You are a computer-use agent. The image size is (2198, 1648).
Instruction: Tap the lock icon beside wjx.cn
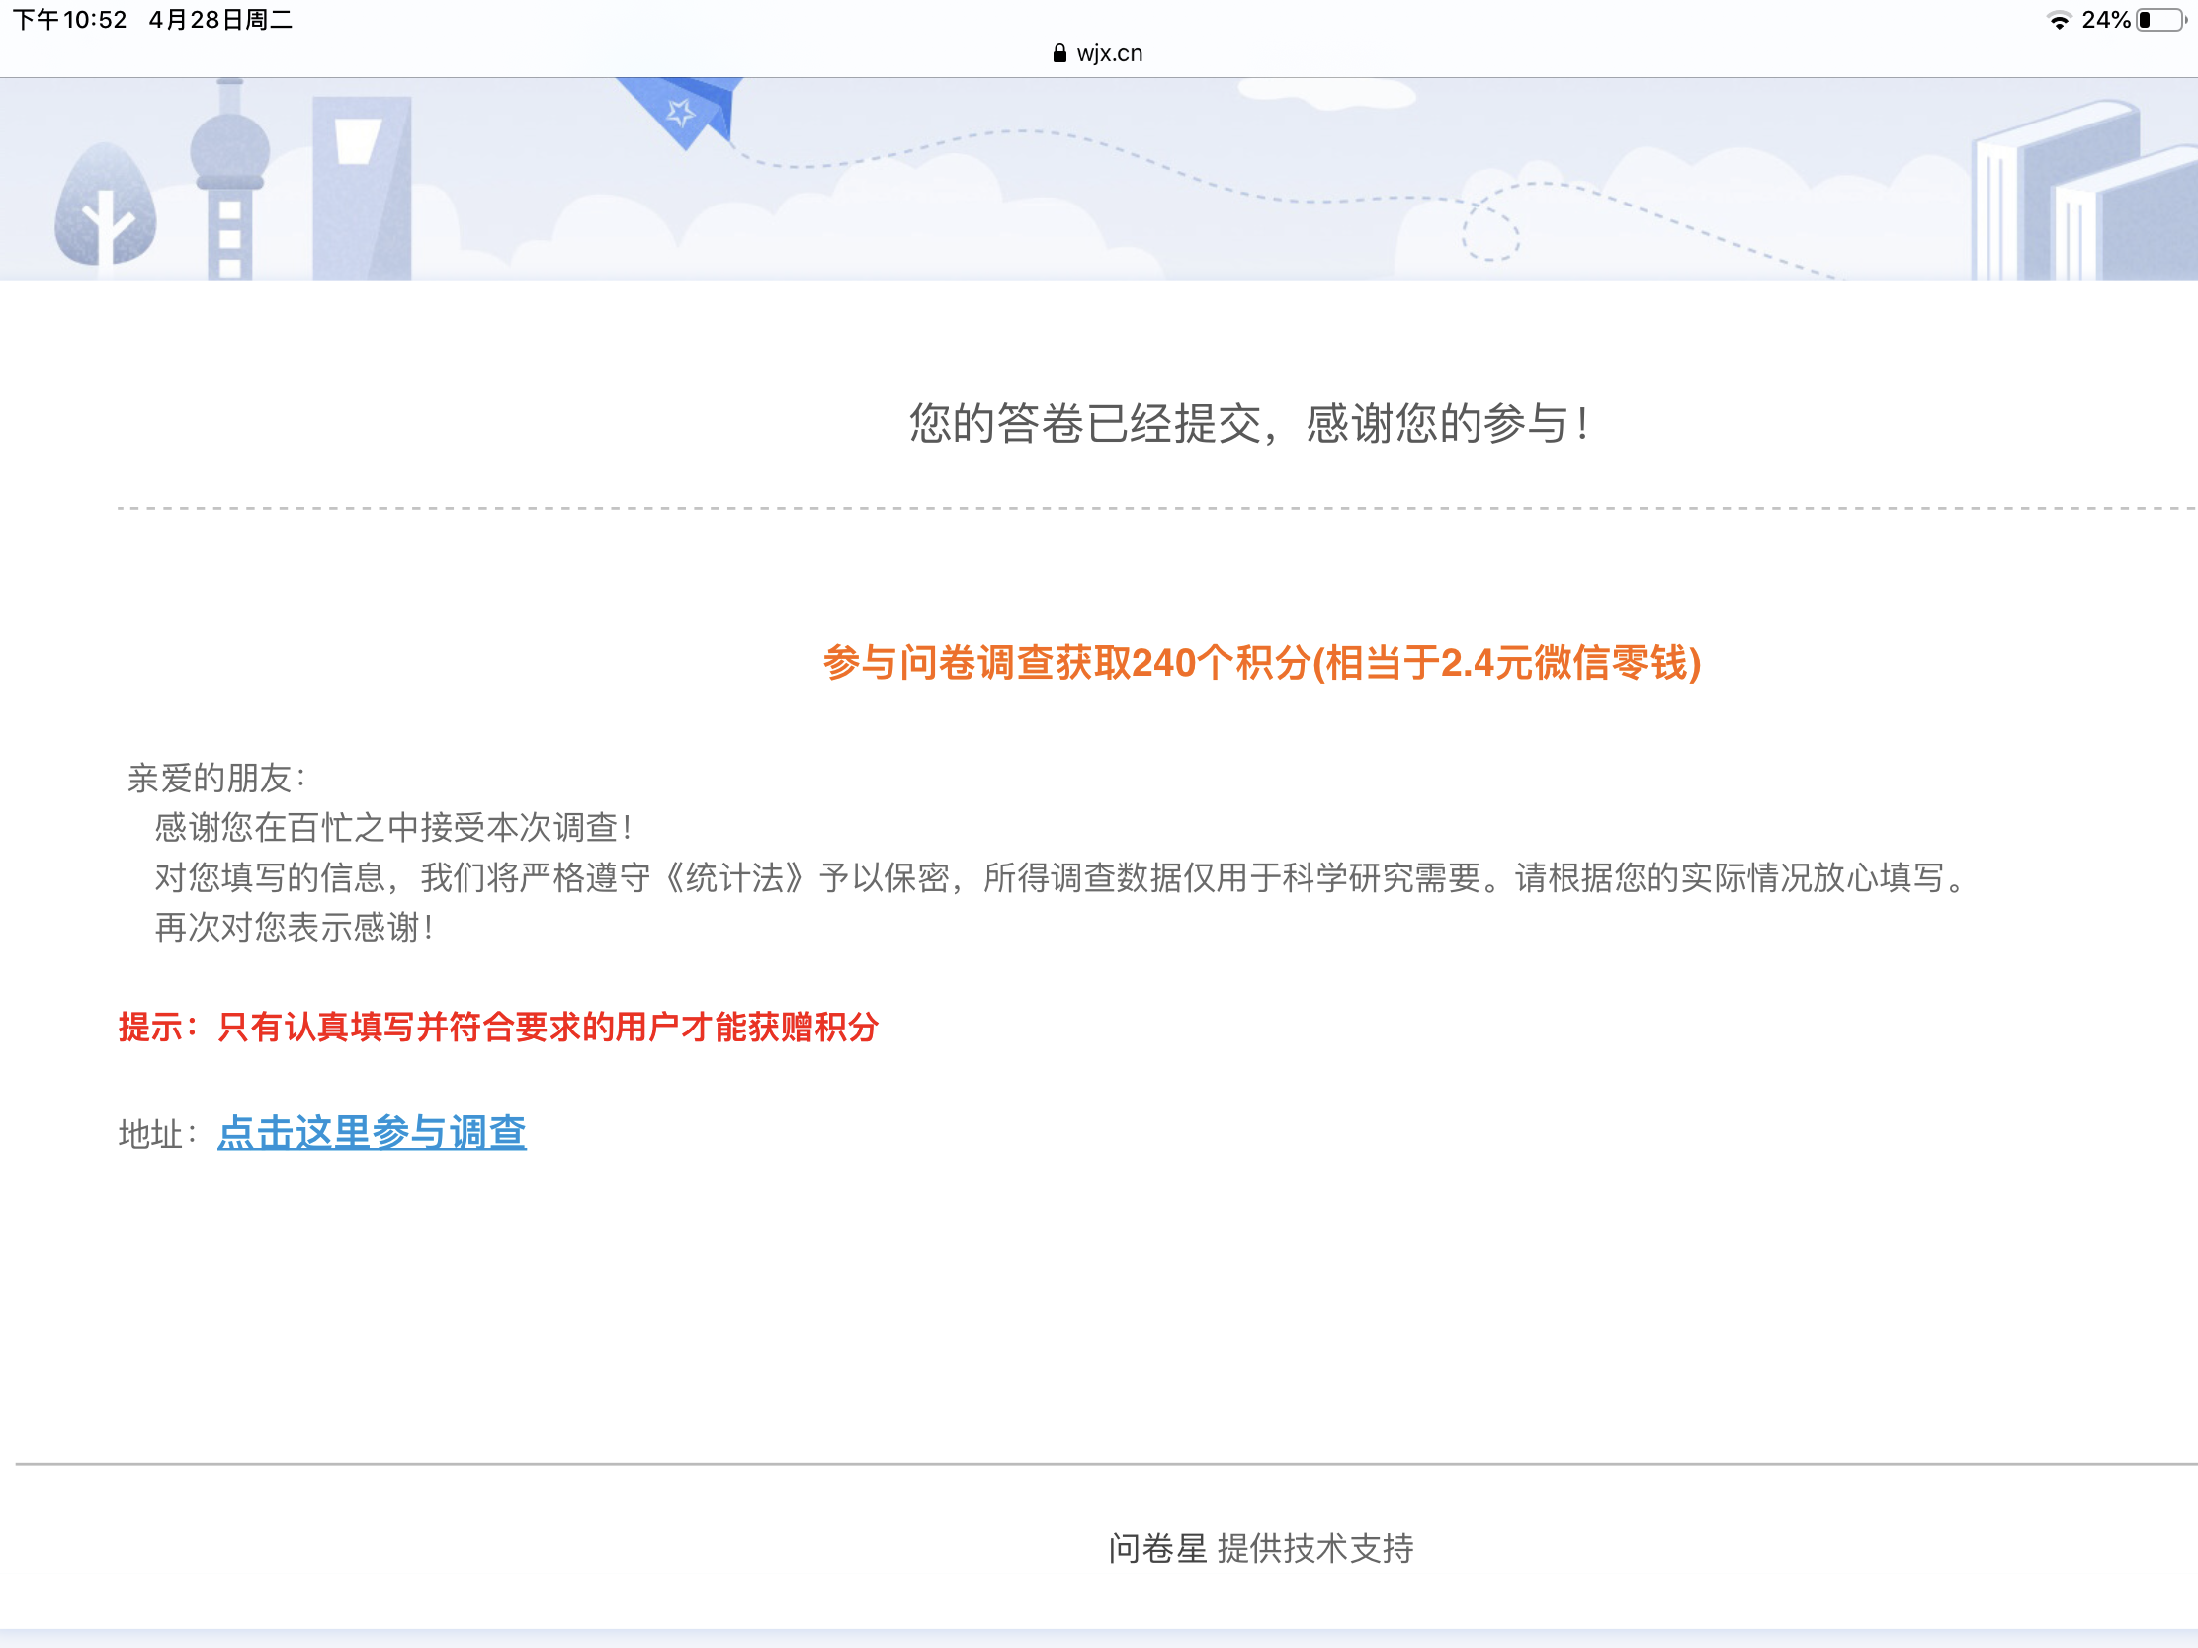click(1059, 53)
